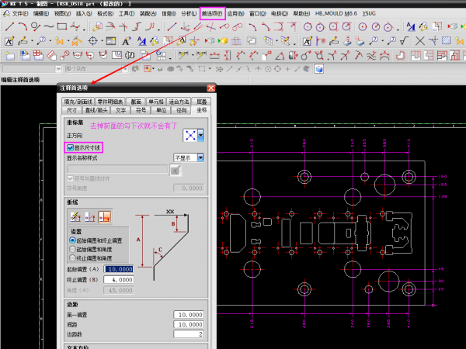Select 起始偏置和角度 radio option
This screenshot has height=349, width=466.
coord(72,249)
